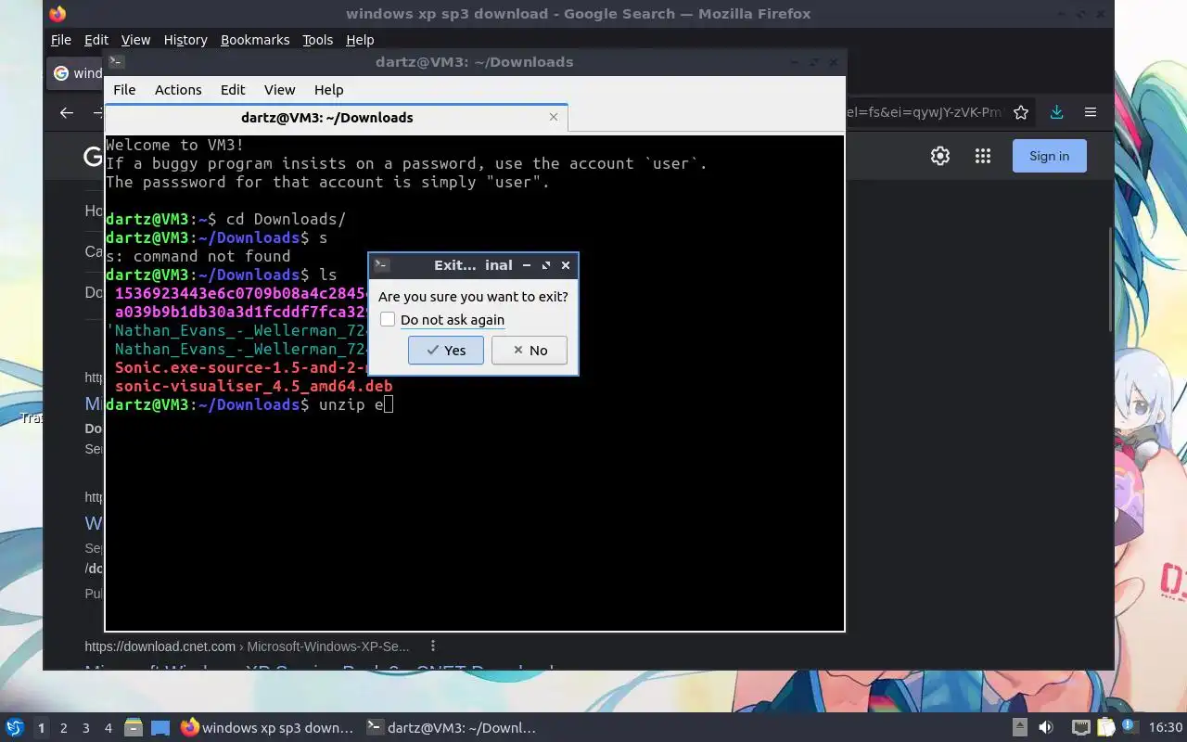Open the terminal View menu
Viewport: 1187px width, 742px height.
click(279, 90)
